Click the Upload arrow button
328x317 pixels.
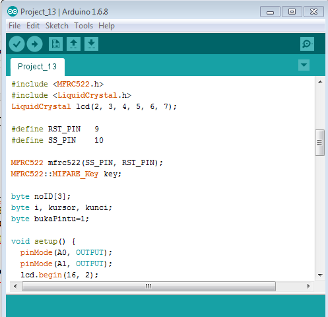[x=34, y=44]
